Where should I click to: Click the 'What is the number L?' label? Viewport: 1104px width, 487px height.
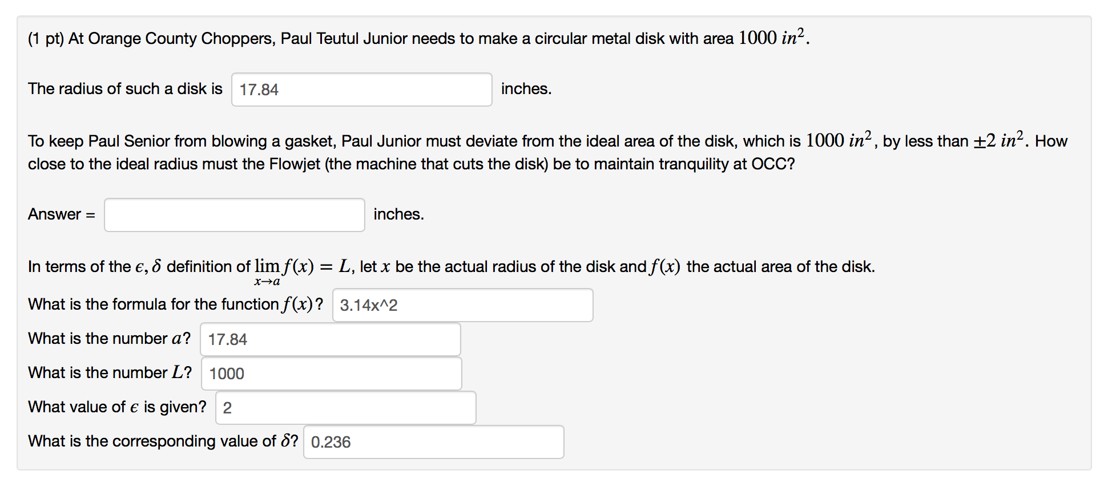tap(110, 373)
